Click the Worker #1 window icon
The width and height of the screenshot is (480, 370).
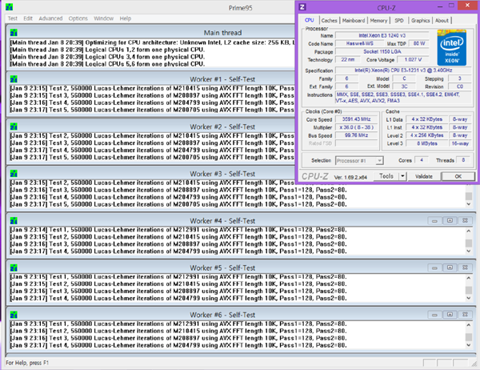click(x=14, y=79)
